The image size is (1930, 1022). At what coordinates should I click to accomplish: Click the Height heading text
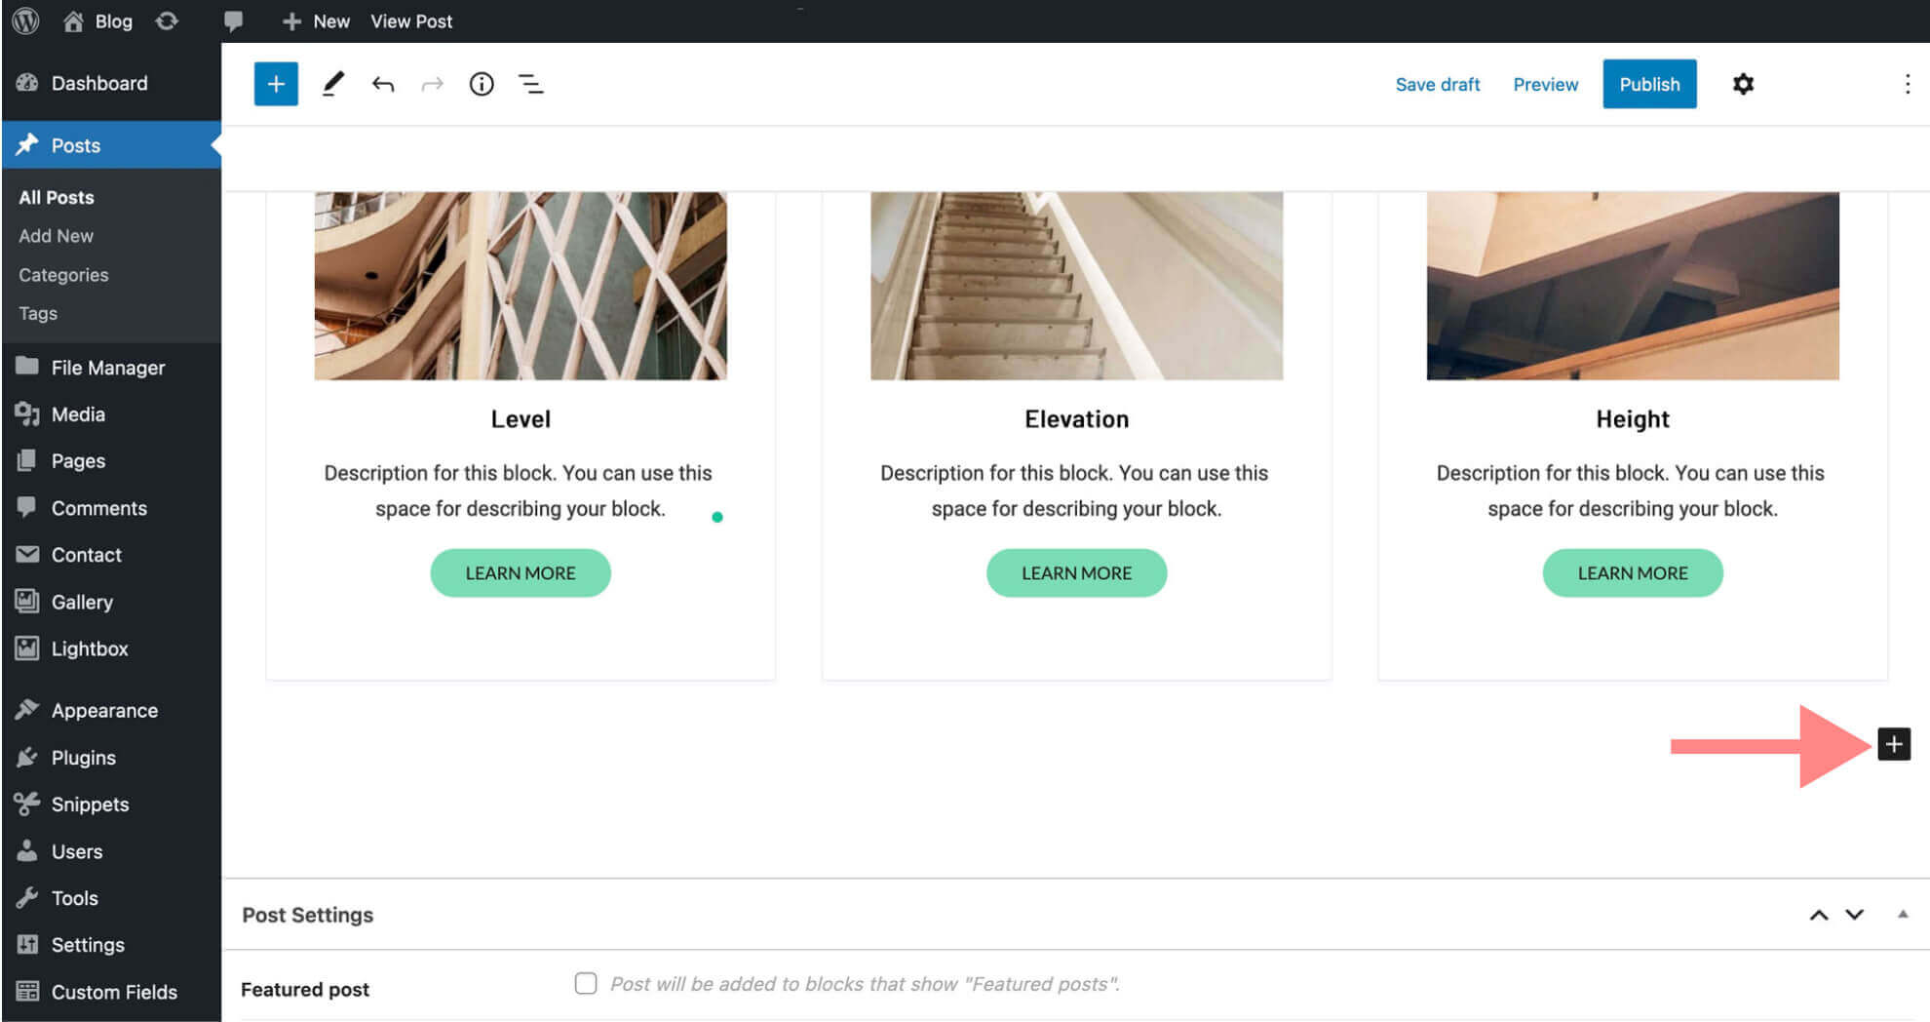pos(1633,419)
